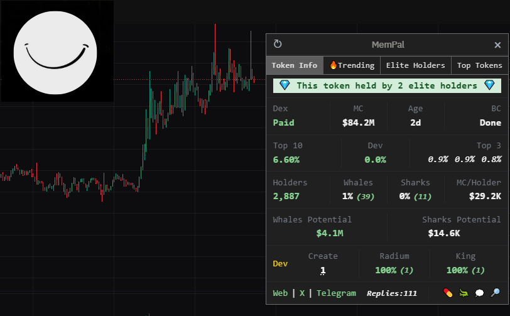Click the King 100% (1) value
Screen dimensions: 510x316
[465, 270]
